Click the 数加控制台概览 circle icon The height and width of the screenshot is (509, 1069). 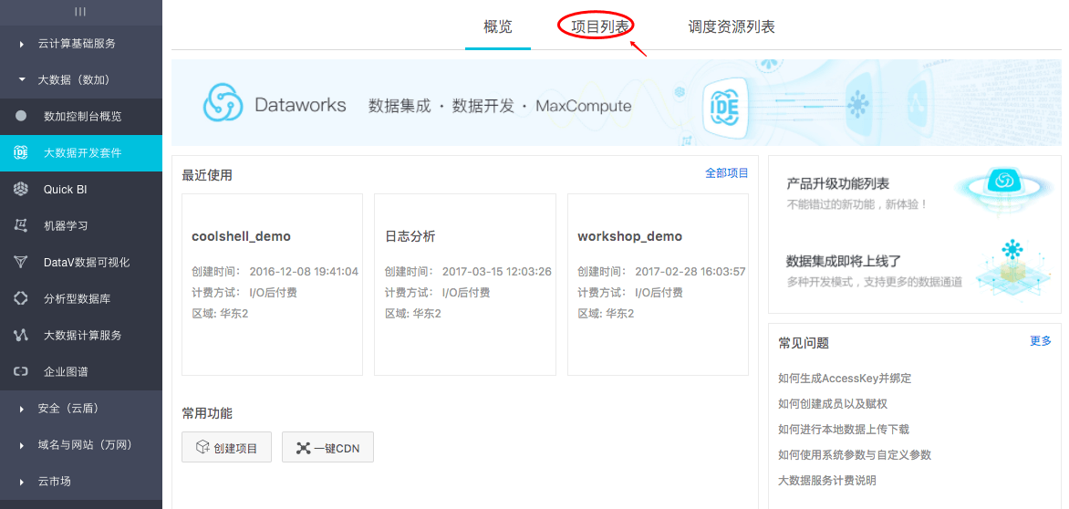coord(21,116)
